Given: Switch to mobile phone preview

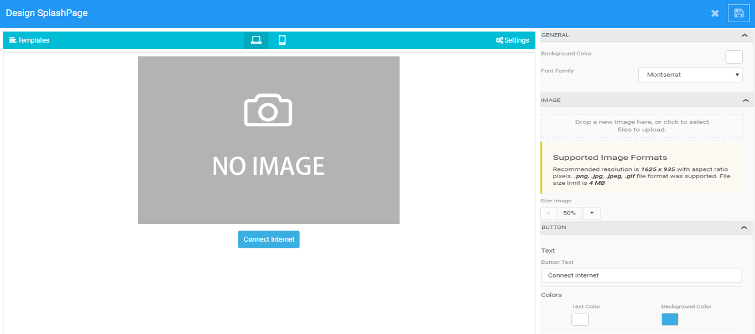Looking at the screenshot, I should point(282,40).
